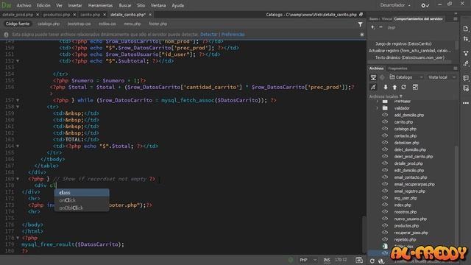The height and width of the screenshot is (265, 471).
Task: Open the Desarrollador workspace dropdown
Action: (395, 5)
